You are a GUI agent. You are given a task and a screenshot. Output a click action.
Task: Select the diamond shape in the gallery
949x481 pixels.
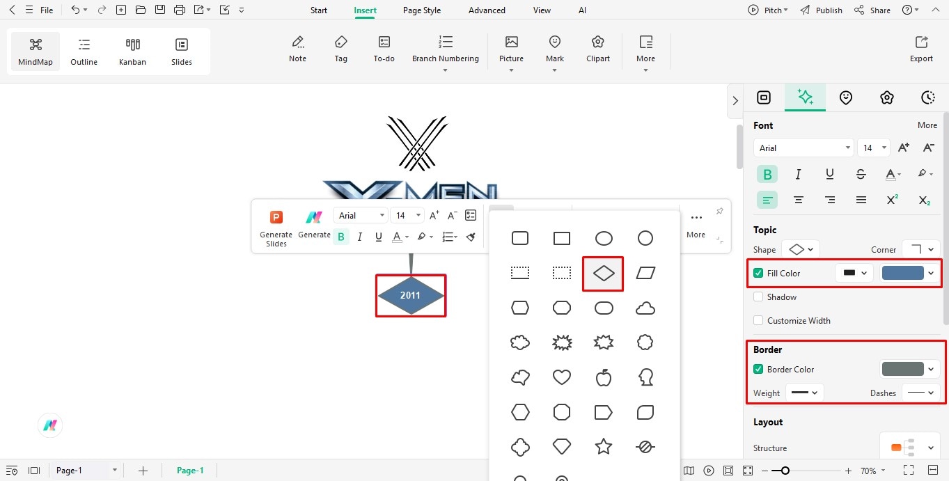(x=604, y=274)
